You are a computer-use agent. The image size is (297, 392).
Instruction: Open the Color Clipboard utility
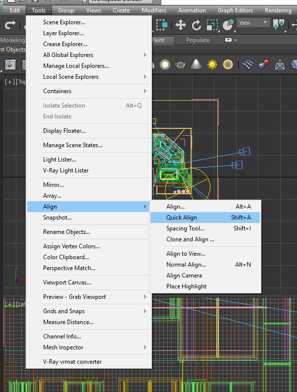tap(66, 257)
